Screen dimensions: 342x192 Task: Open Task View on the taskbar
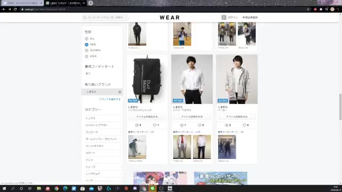coord(30,188)
